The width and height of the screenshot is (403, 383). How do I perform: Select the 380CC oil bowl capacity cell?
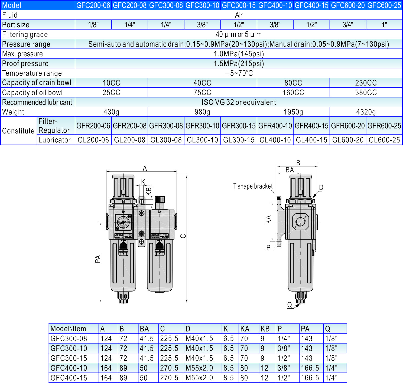coord(366,93)
